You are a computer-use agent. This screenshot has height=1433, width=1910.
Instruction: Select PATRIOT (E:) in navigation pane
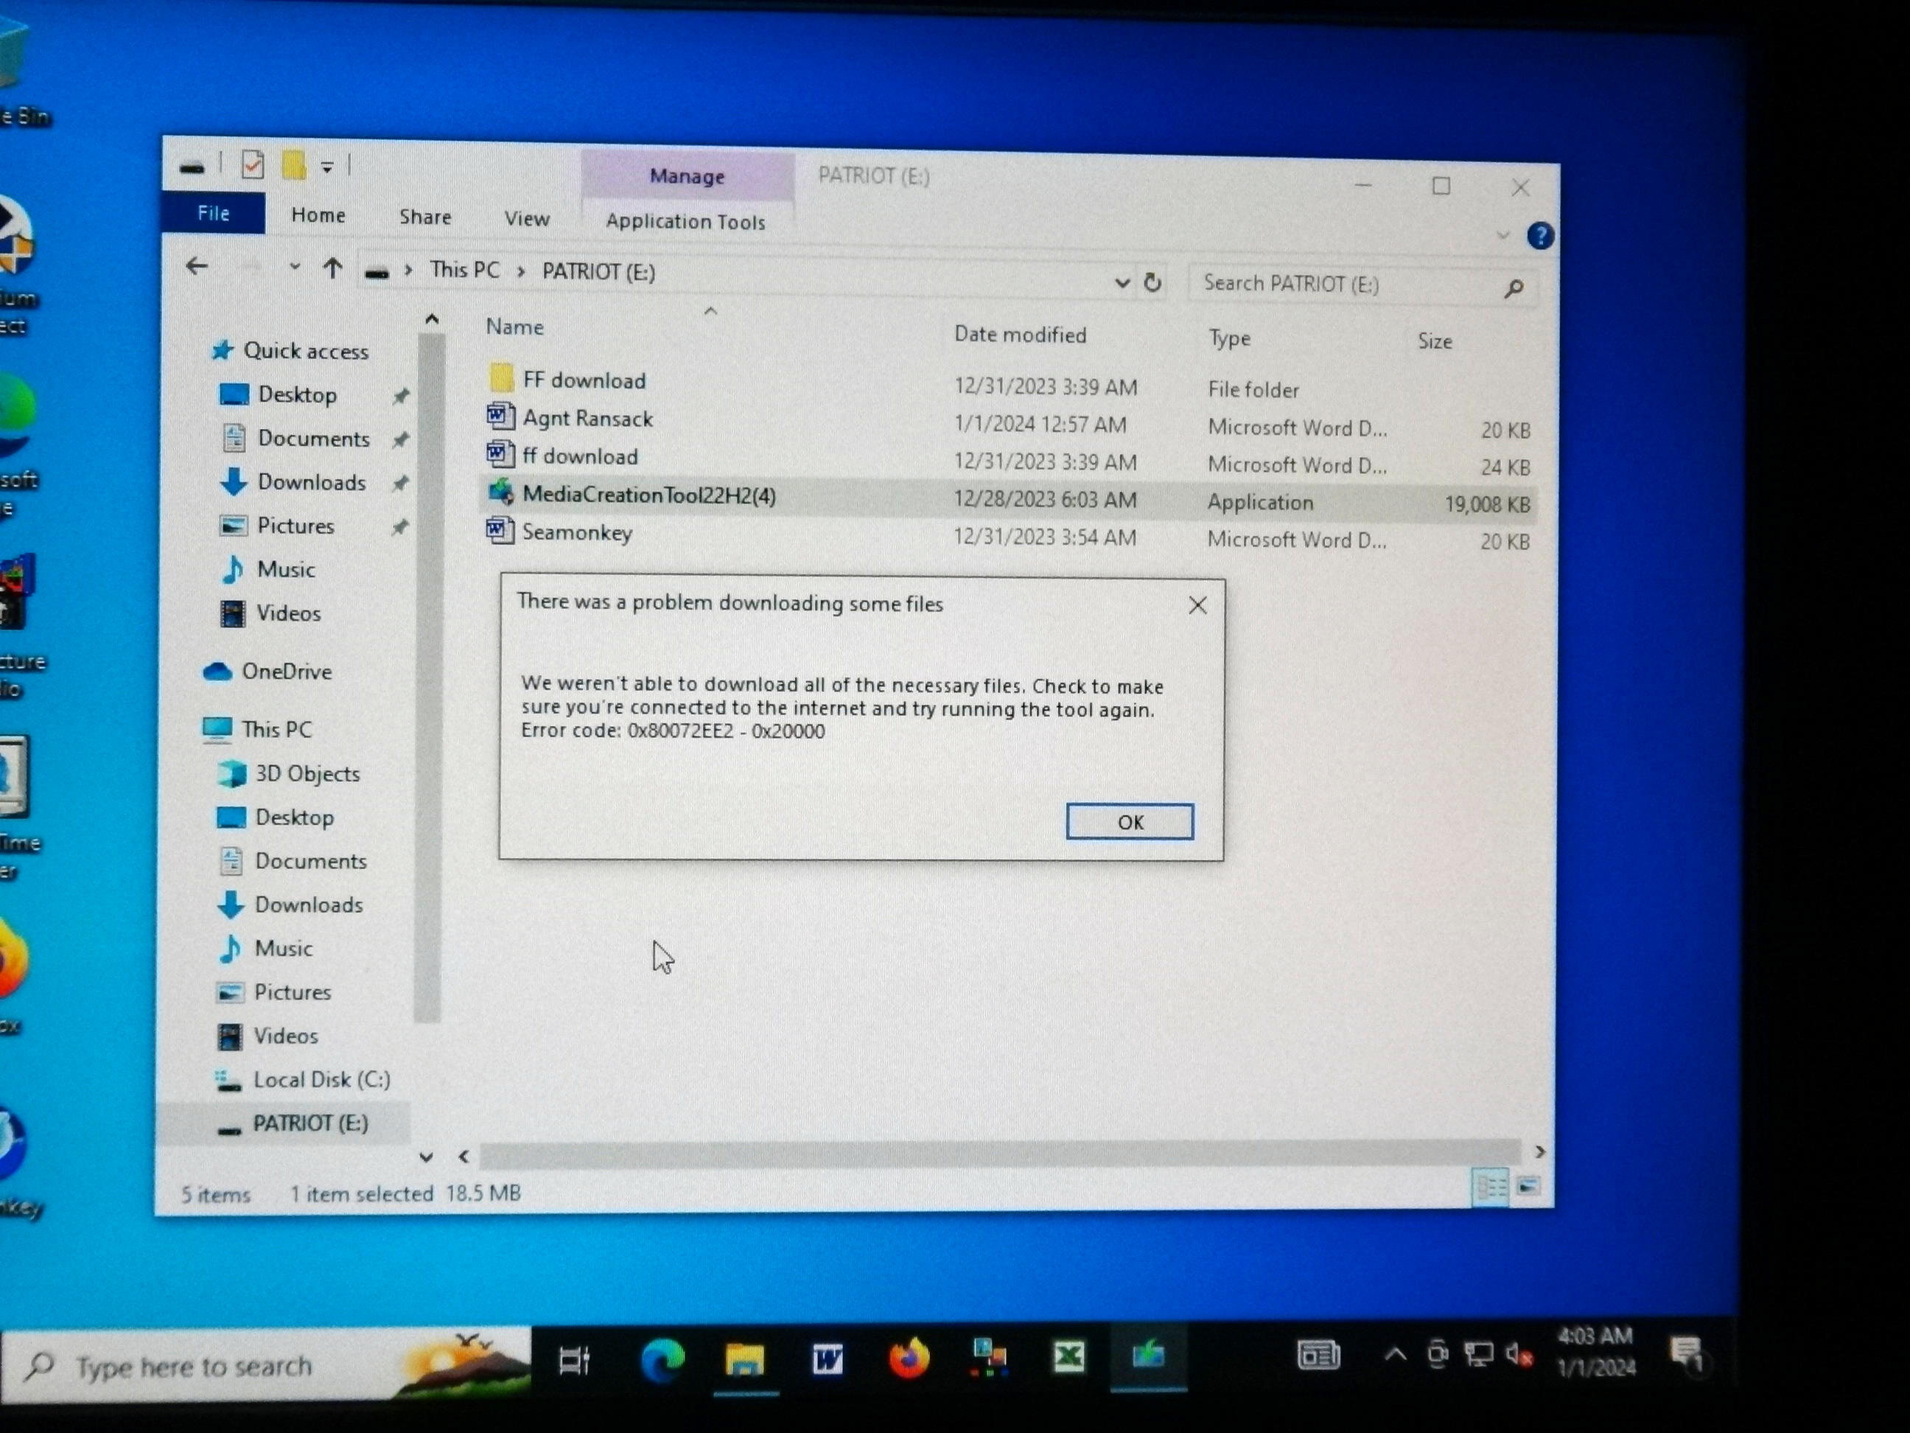pyautogui.click(x=309, y=1123)
